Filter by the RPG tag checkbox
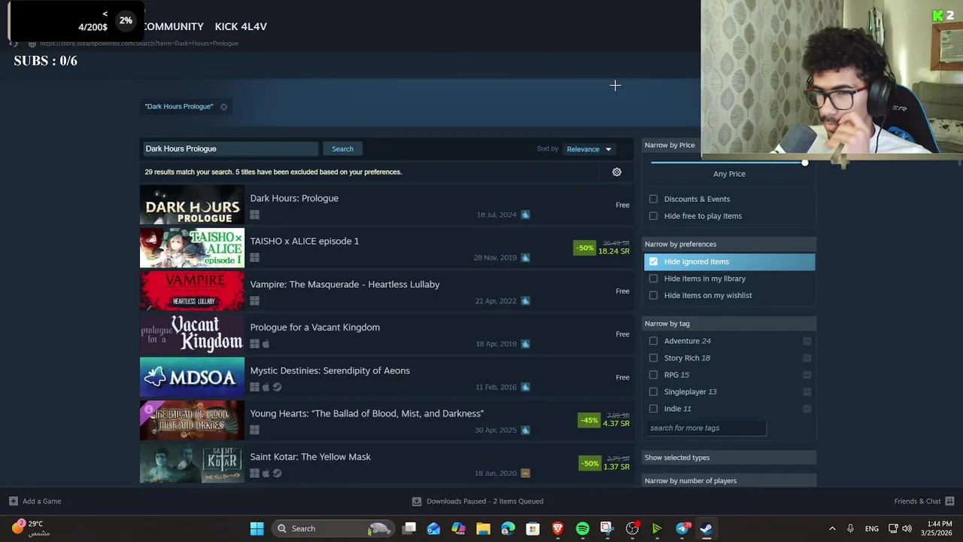The width and height of the screenshot is (963, 542). point(653,375)
